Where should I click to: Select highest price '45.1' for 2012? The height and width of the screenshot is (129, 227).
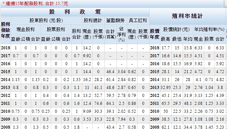[x=165, y=96]
